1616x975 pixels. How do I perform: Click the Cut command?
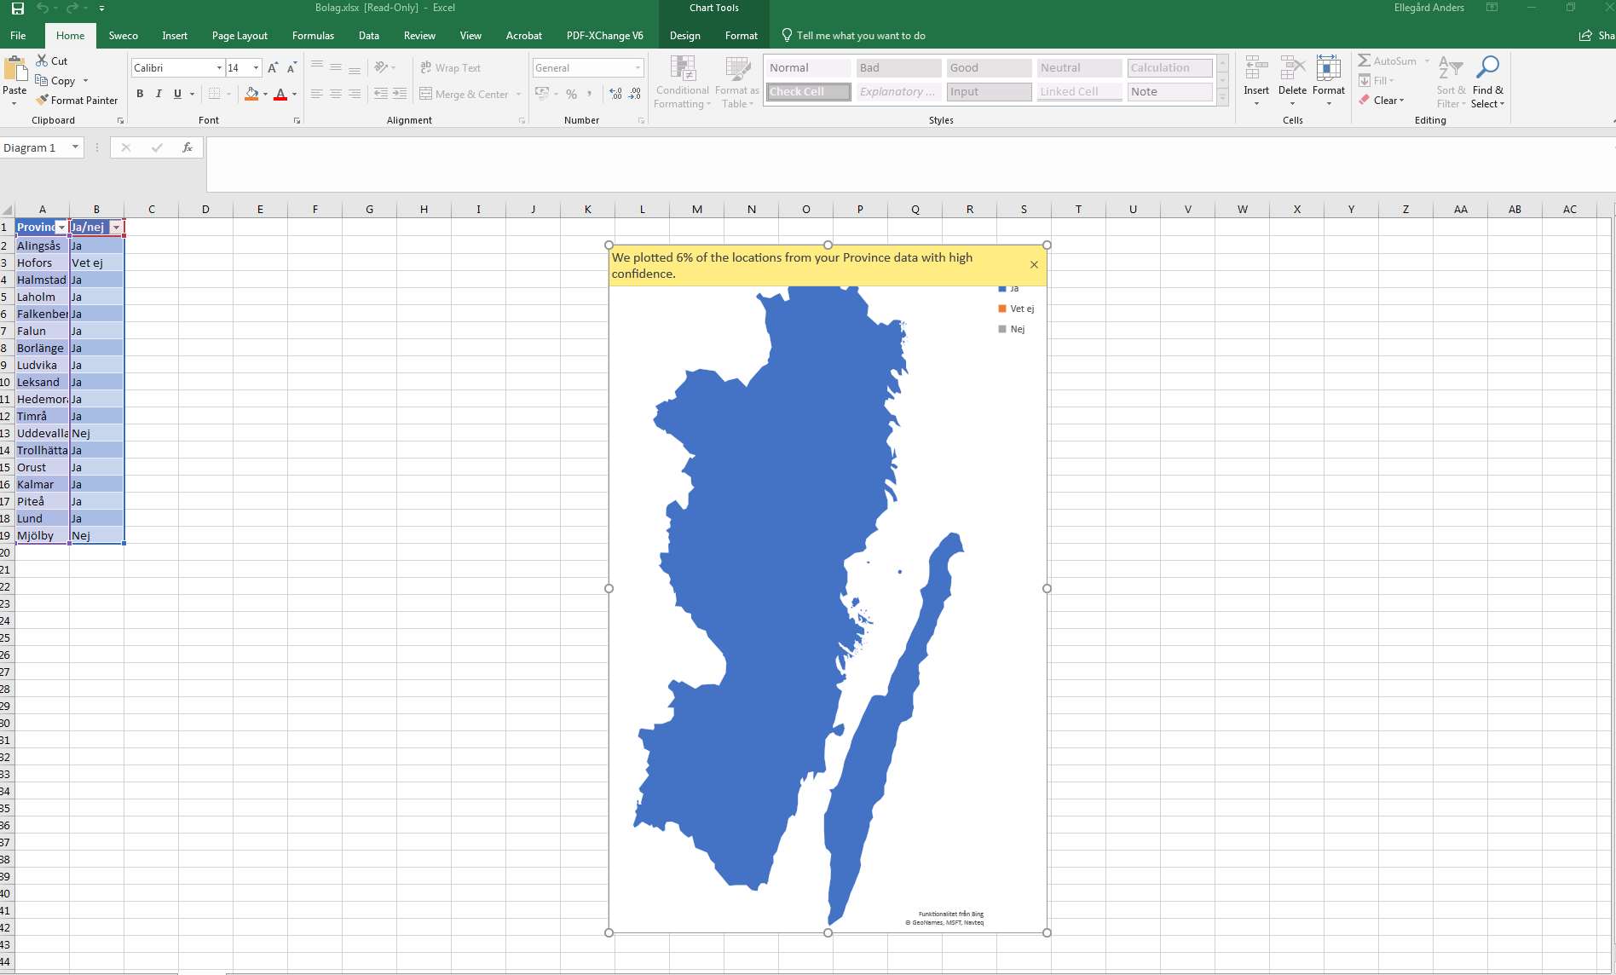51,61
